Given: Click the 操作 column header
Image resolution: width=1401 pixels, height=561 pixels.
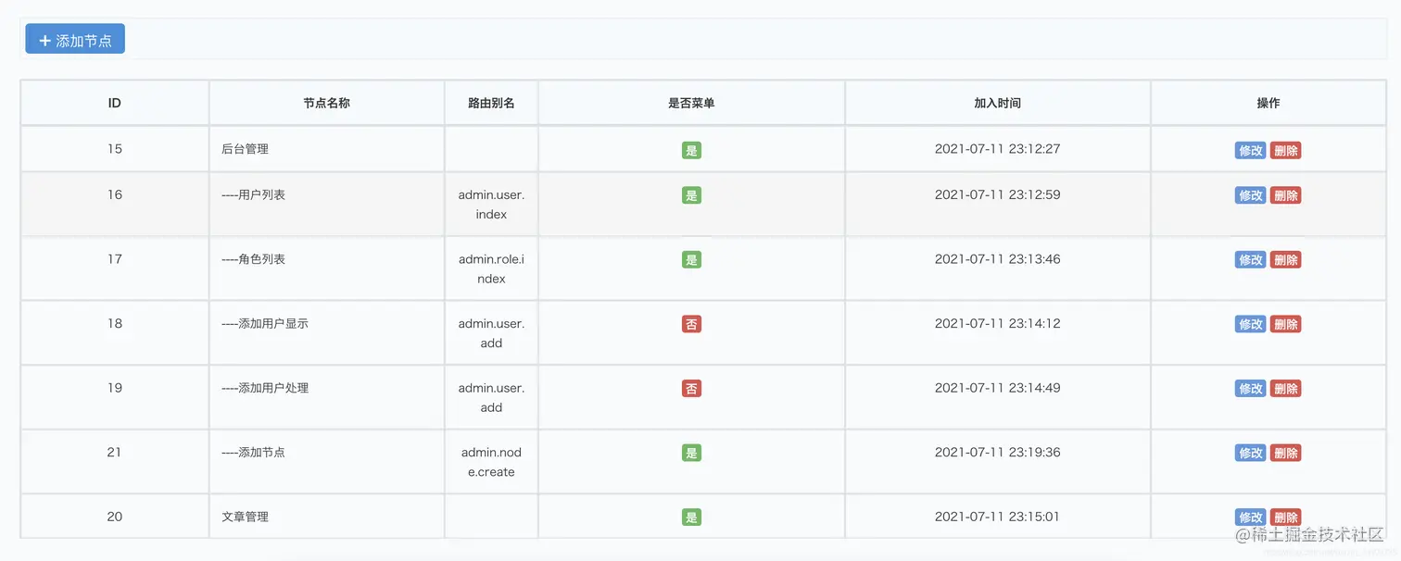Looking at the screenshot, I should pyautogui.click(x=1268, y=103).
